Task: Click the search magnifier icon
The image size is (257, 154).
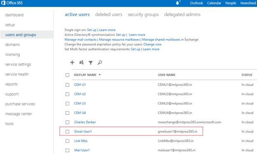Action: 100,63
